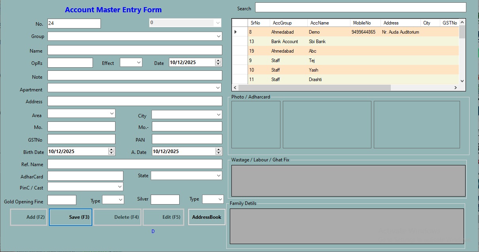Click the Add (F2) button
The height and width of the screenshot is (252, 479).
[28, 217]
